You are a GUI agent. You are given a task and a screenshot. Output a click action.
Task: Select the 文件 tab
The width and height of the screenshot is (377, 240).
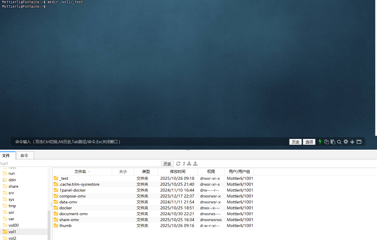6,156
